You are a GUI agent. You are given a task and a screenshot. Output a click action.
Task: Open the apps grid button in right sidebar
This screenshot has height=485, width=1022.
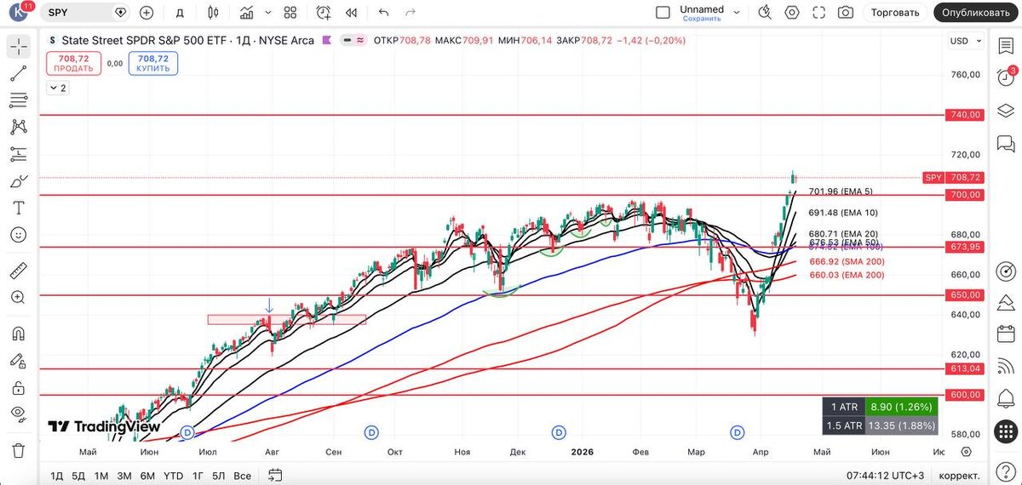1006,431
